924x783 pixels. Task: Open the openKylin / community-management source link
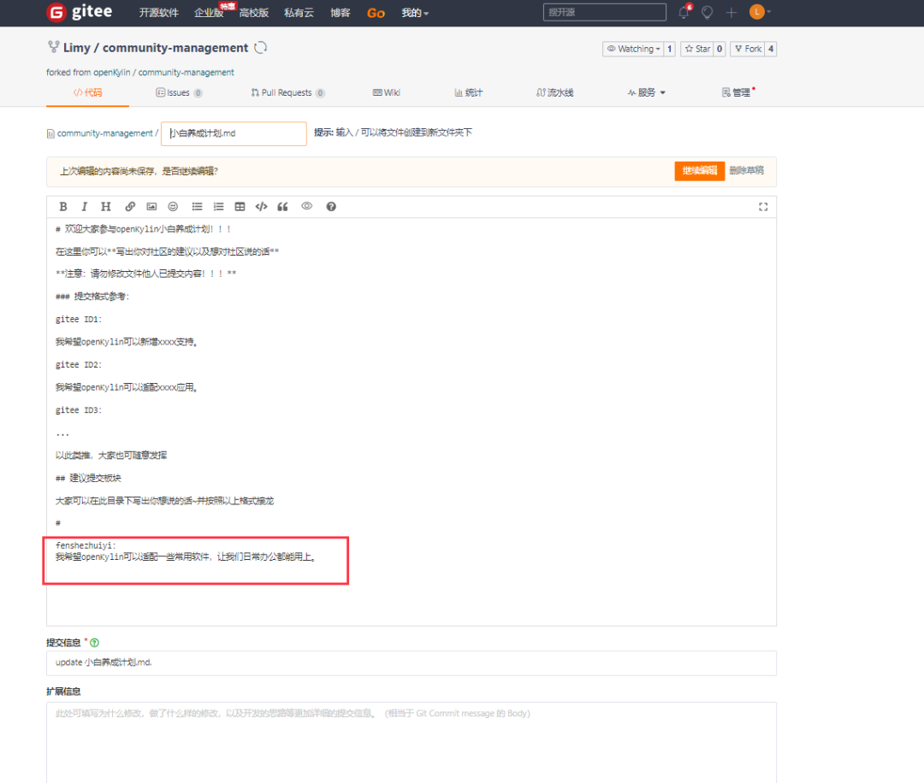point(163,73)
